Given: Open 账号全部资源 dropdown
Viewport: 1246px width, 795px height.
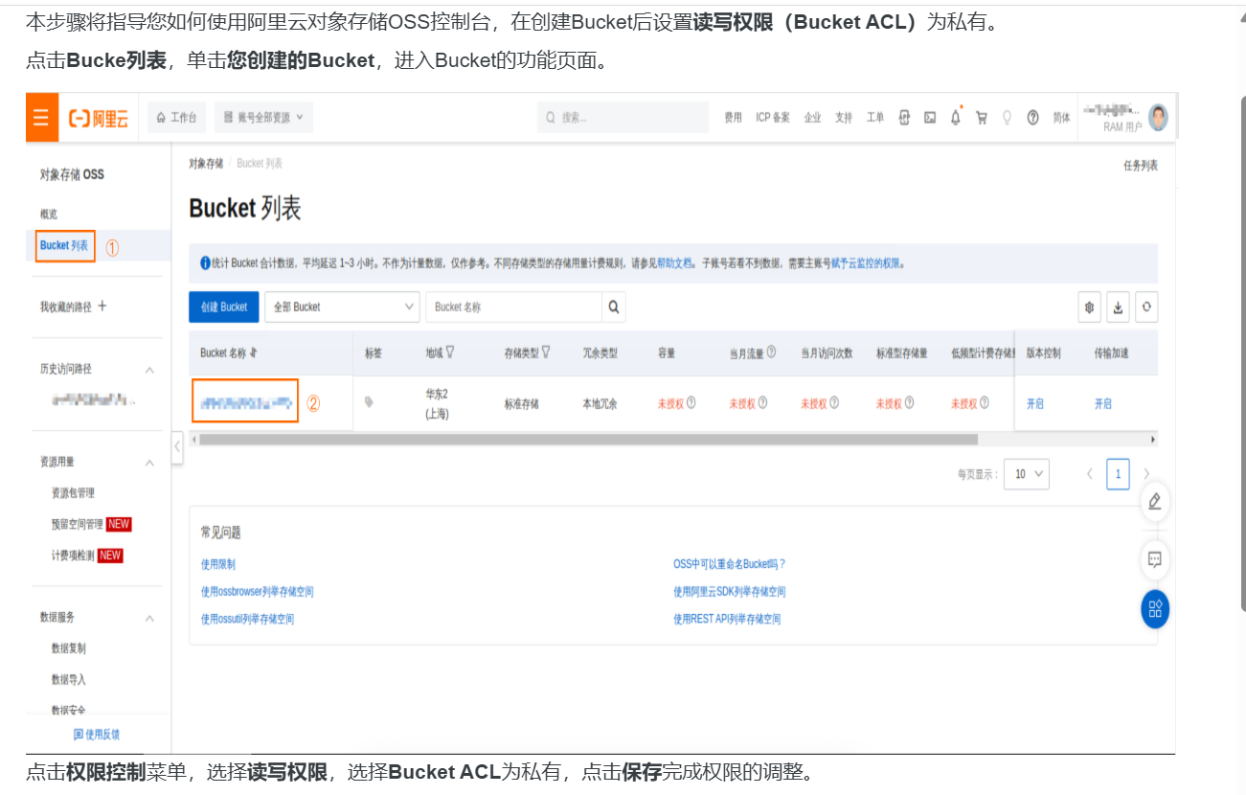Looking at the screenshot, I should [x=263, y=118].
